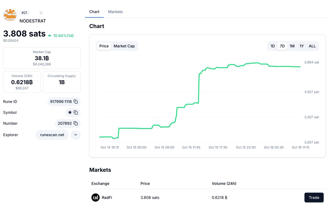
Task: Switch to the Markets tab
Action: tap(115, 12)
